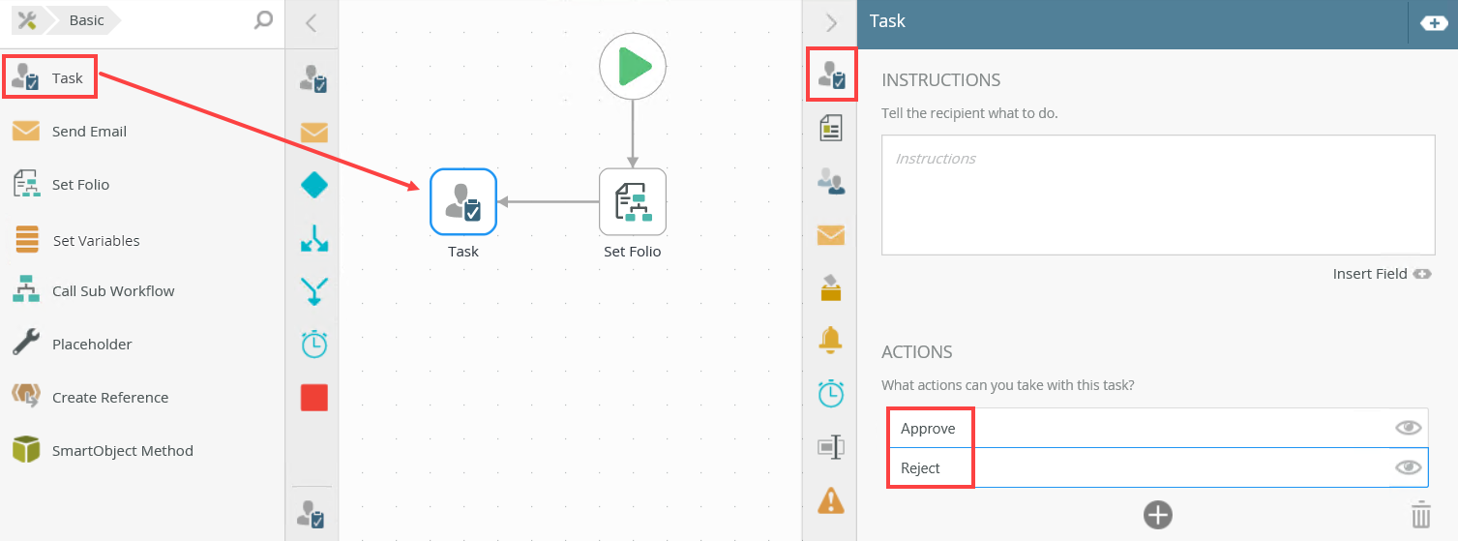Click into the Instructions text area
The width and height of the screenshot is (1458, 541).
1158,195
